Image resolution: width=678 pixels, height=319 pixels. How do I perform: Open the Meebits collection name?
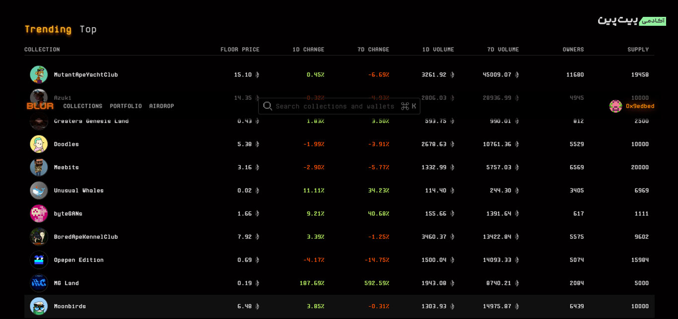coord(67,167)
